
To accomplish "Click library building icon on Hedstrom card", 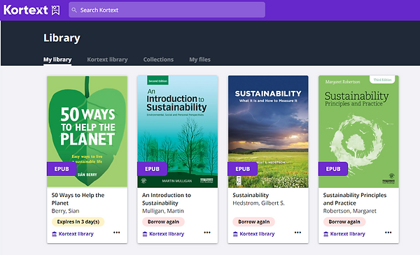I will (235, 234).
